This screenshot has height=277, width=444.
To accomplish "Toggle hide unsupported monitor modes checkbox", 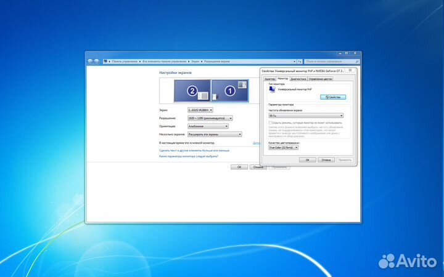I will 270,122.
